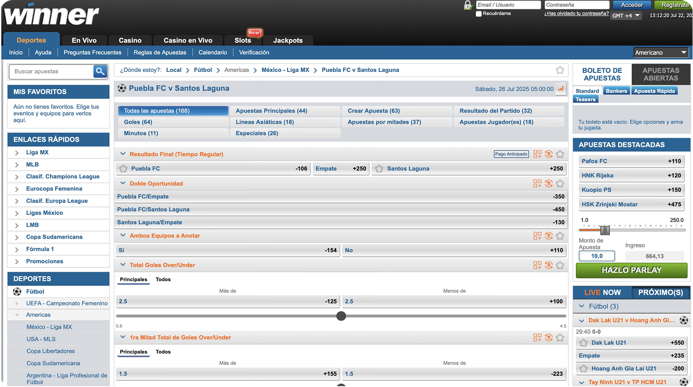Click orange circular icon in Doble Oportunidad row
Image resolution: width=693 pixels, height=387 pixels.
click(x=549, y=184)
